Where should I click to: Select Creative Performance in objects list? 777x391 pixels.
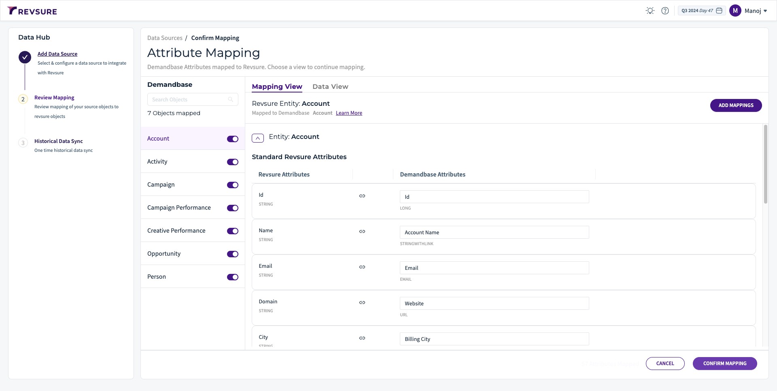[193, 231]
